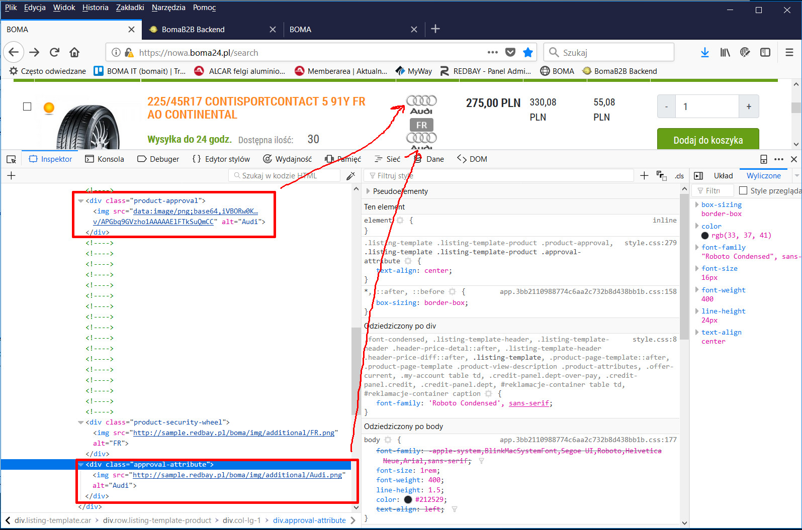802x530 pixels.
Task: Open the Zakładki menu
Action: (x=130, y=8)
